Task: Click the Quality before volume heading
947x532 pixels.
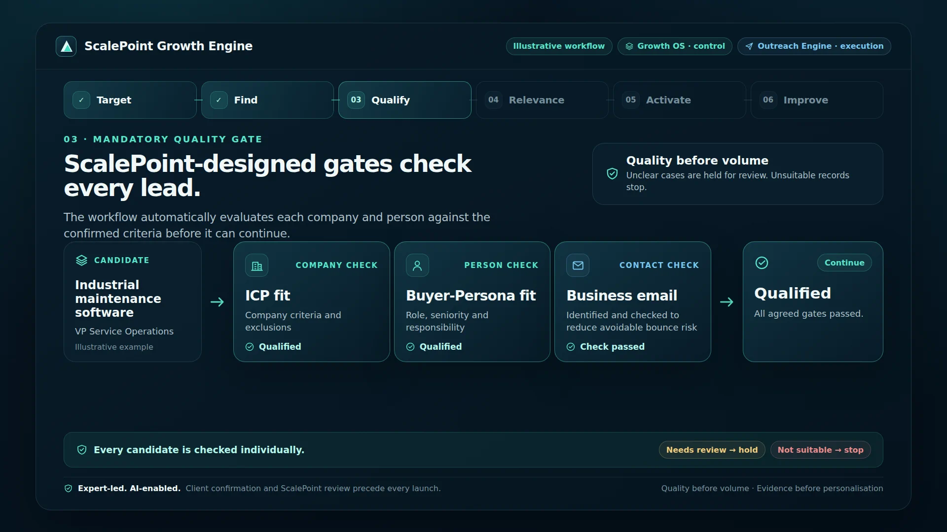Action: 697,161
